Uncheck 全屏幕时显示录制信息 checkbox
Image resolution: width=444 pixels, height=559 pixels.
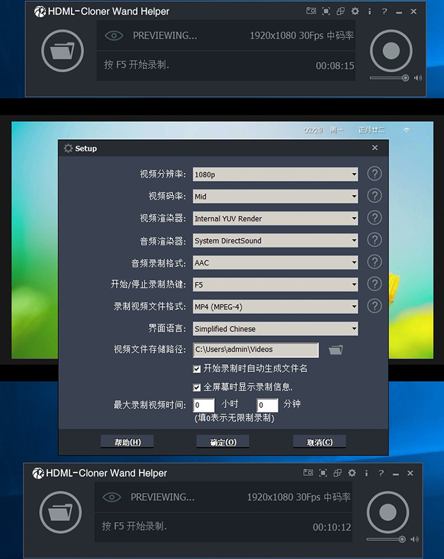pyautogui.click(x=197, y=387)
